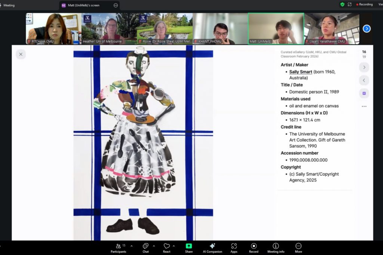Show next page of participant videos
The image size is (383, 255).
[x=367, y=29]
